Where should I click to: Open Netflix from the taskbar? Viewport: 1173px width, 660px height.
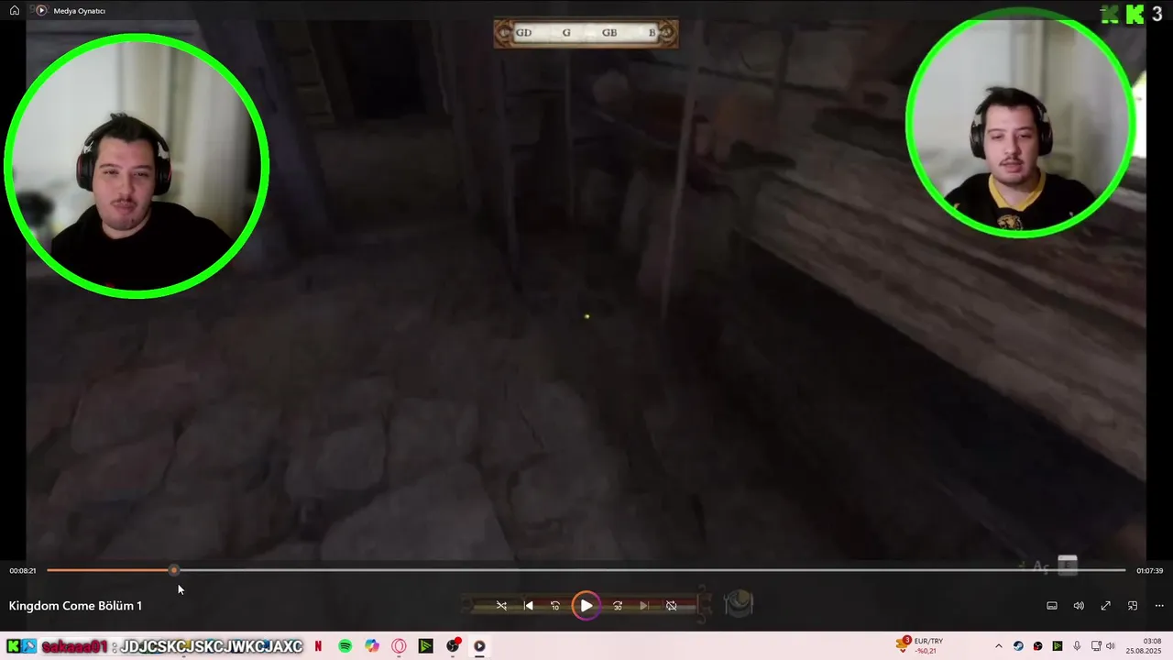coord(318,646)
